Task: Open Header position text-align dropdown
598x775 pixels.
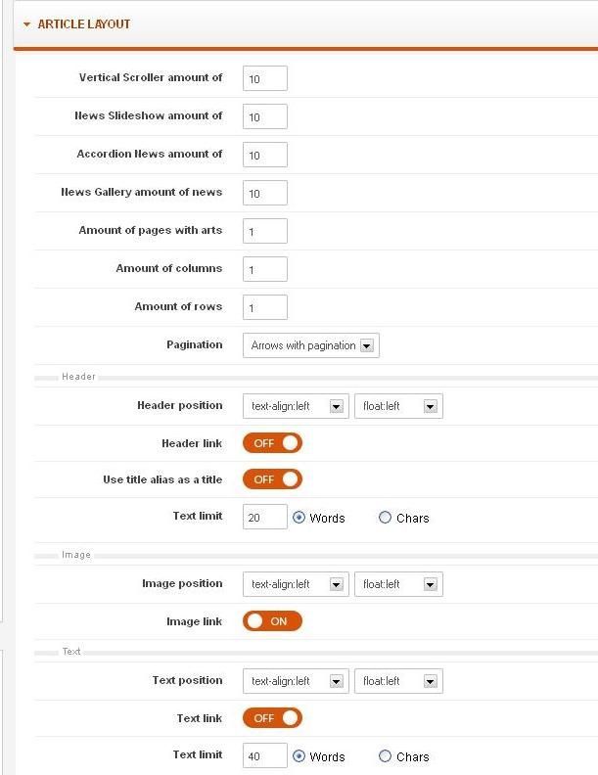Action: (x=296, y=406)
